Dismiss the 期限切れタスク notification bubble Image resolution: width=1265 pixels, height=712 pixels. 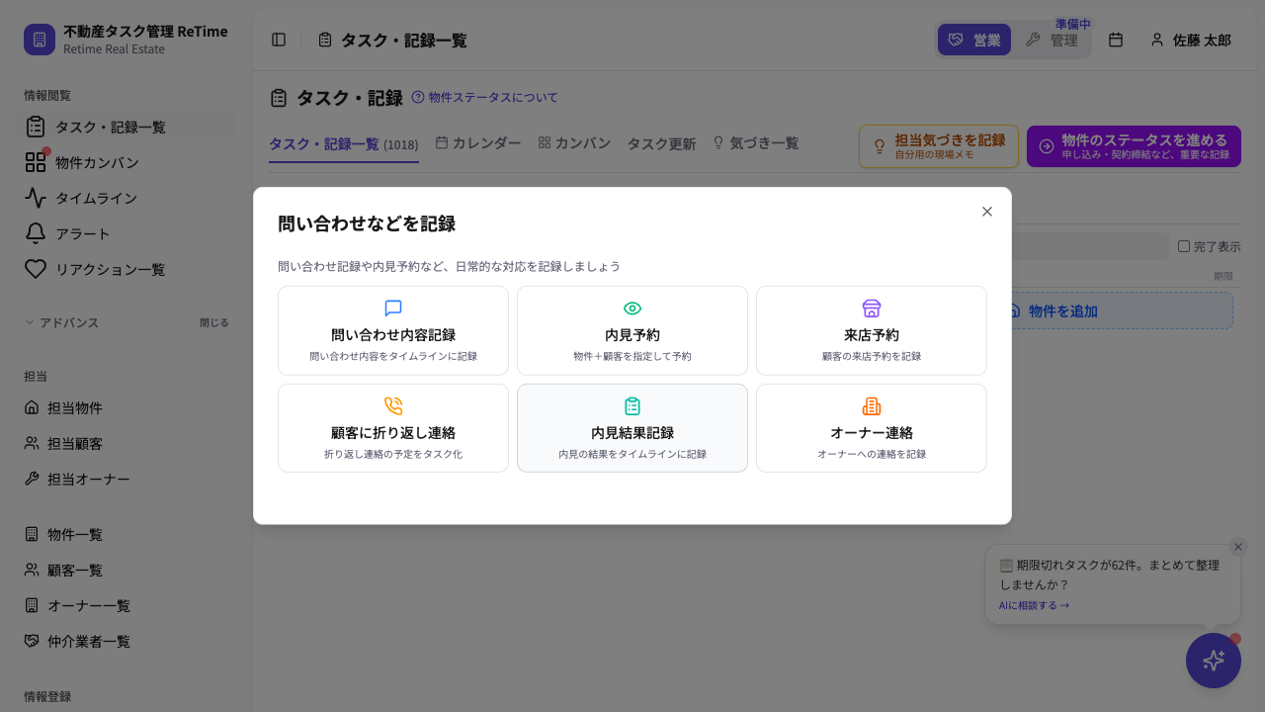tap(1238, 547)
